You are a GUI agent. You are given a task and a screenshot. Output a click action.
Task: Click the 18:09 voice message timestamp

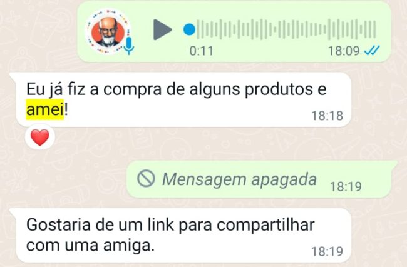[344, 51]
